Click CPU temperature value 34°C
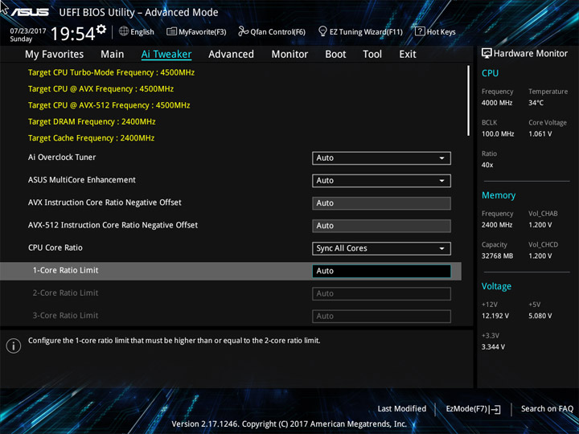579x434 pixels. tap(536, 103)
